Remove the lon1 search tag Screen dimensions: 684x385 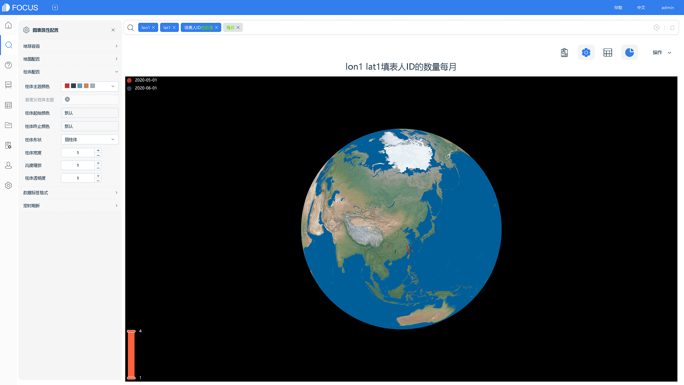point(154,27)
